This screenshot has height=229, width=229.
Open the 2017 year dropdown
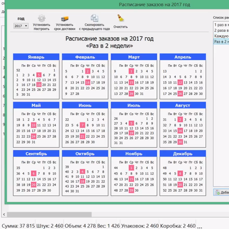click(21, 26)
